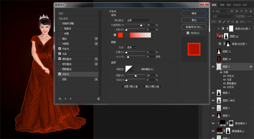The width and height of the screenshot is (254, 139).
Task: Click the text layer filter icon
Action: point(241,11)
